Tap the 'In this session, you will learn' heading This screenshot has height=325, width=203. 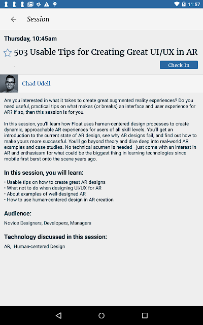tap(44, 173)
